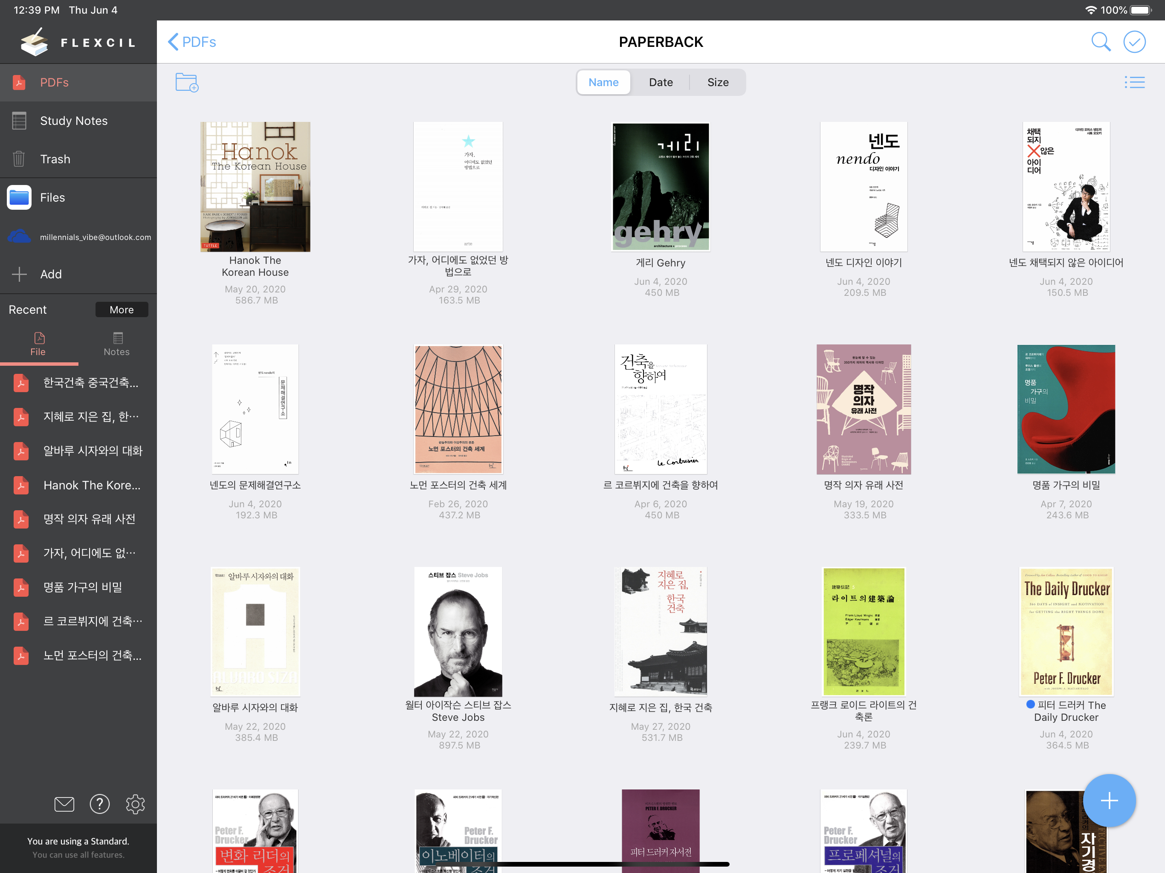
Task: Sort documents by Size
Action: coord(717,82)
